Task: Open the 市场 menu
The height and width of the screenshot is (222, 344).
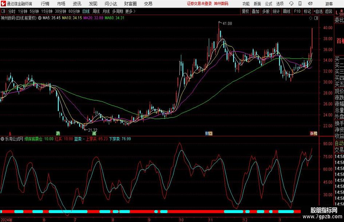Action: tap(61, 4)
